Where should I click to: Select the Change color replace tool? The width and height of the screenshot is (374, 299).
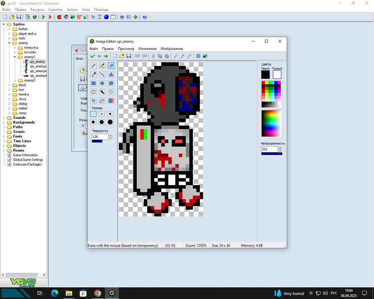[111, 100]
